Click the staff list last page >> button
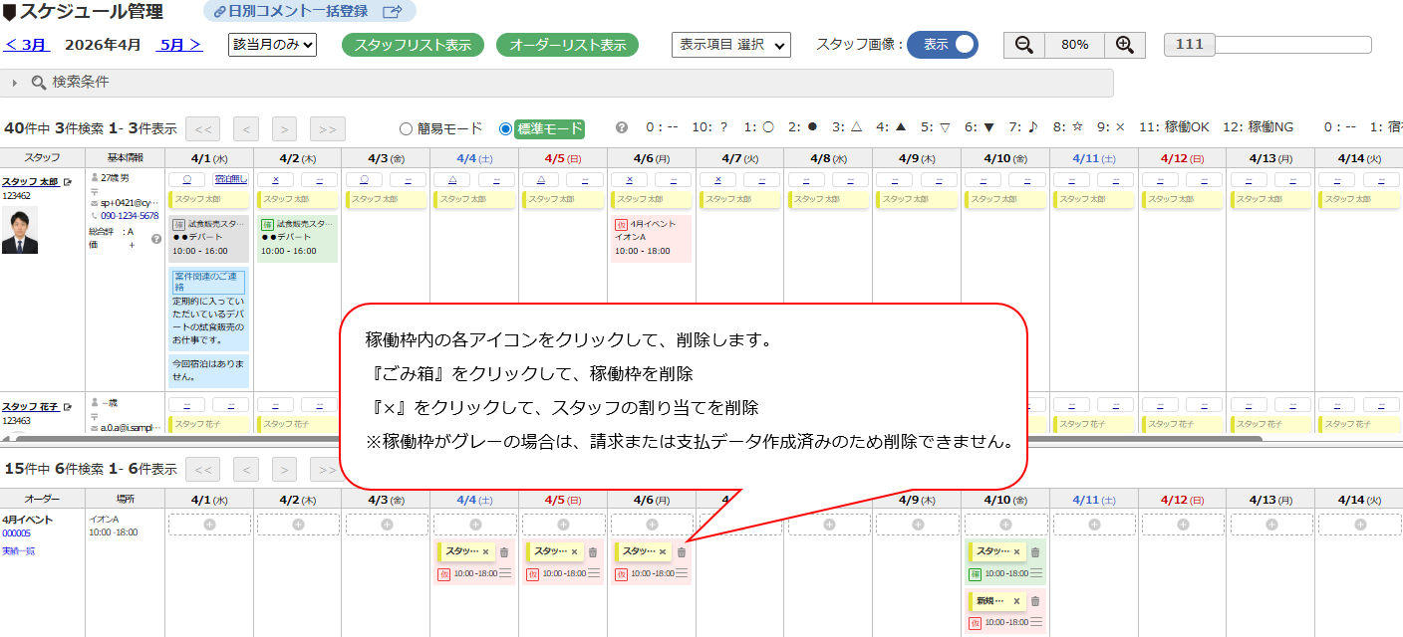This screenshot has width=1403, height=637. (327, 128)
